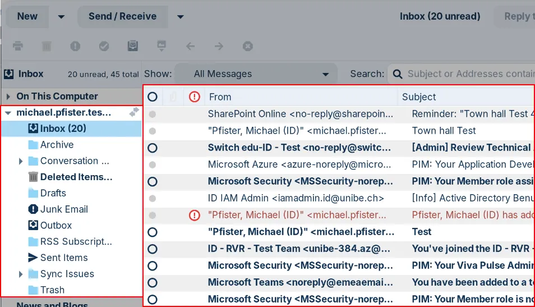Open PIM: Your Member role is no email
The height and width of the screenshot is (307, 535).
[339, 300]
